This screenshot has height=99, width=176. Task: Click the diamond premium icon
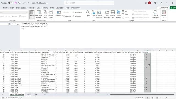pyautogui.click(x=155, y=3)
